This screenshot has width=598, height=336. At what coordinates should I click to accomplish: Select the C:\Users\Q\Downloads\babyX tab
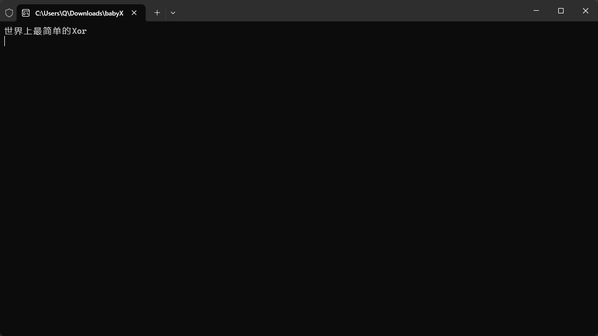pos(81,13)
